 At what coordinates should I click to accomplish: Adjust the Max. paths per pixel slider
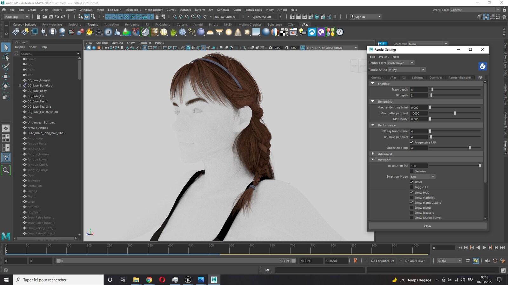[455, 113]
